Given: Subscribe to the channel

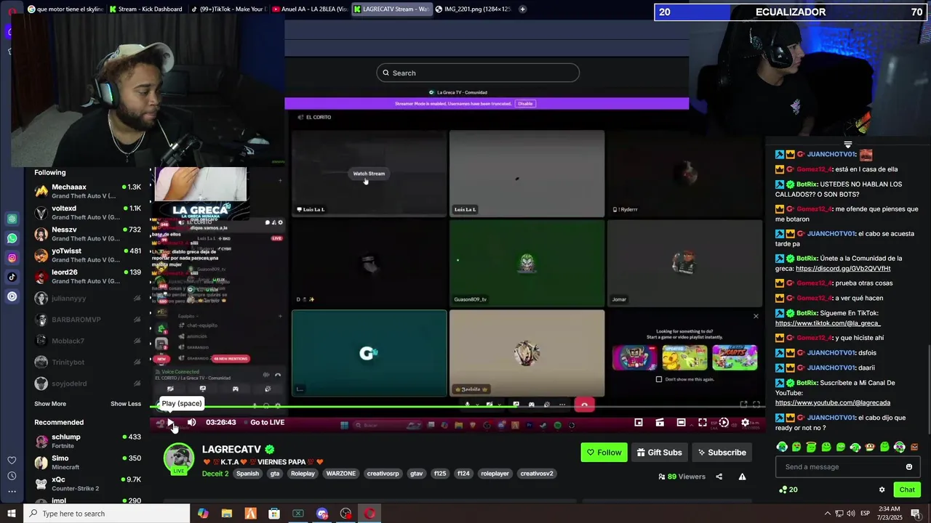Looking at the screenshot, I should pyautogui.click(x=722, y=453).
